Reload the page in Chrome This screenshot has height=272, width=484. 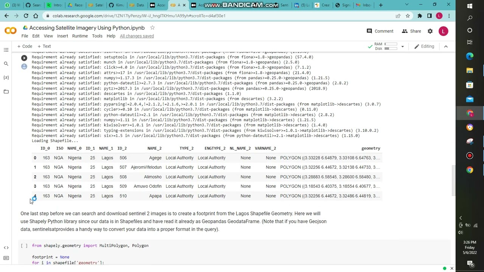pyautogui.click(x=26, y=16)
